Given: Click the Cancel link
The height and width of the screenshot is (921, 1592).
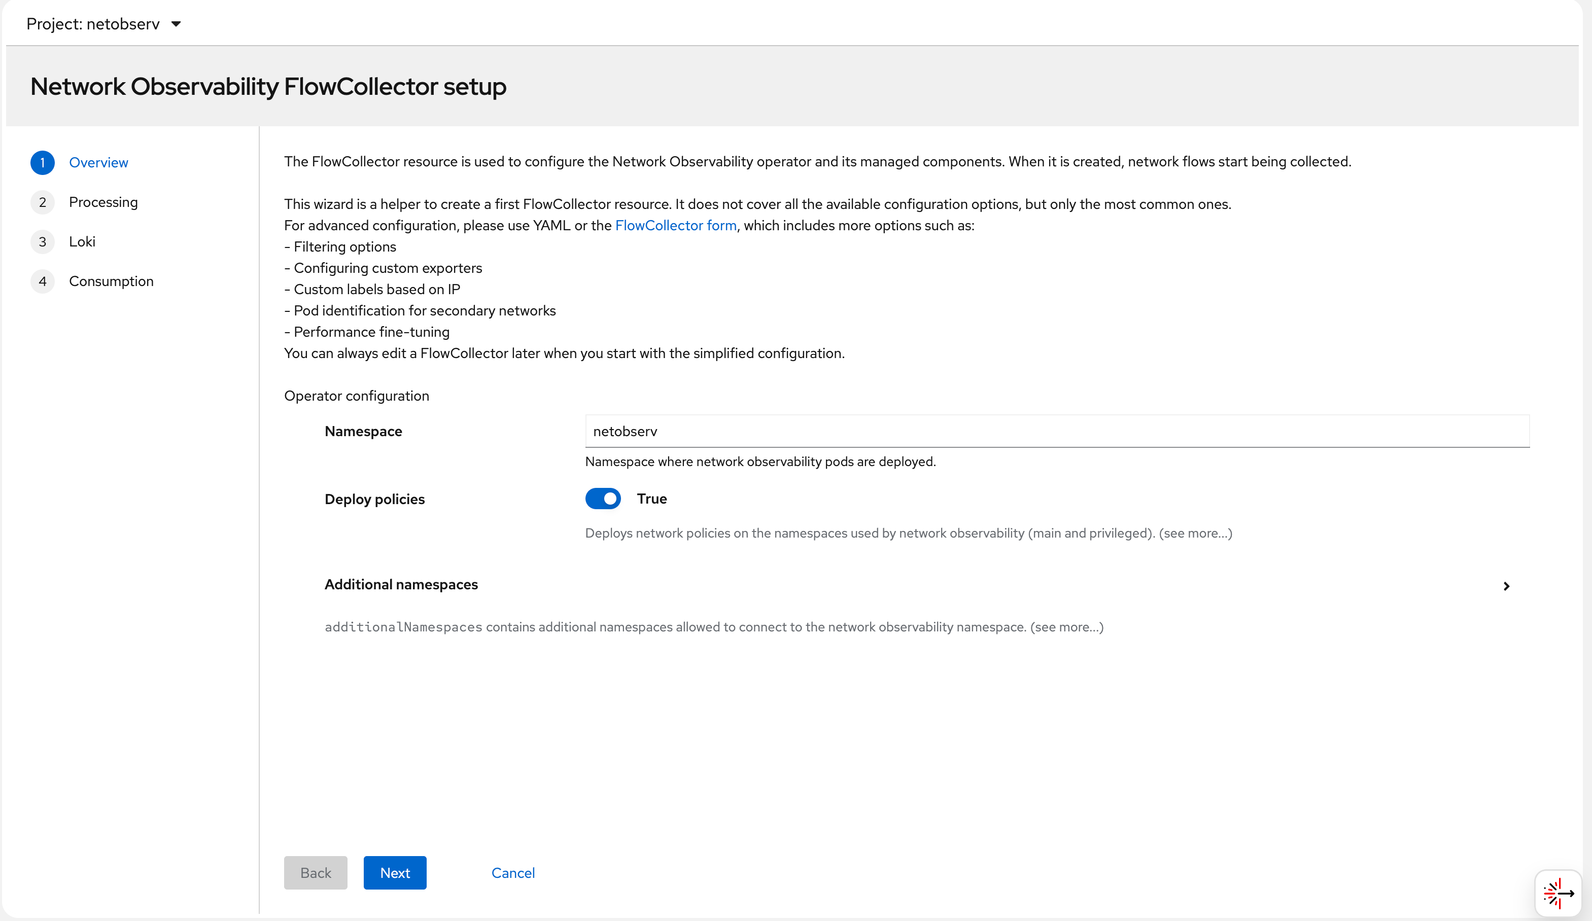Looking at the screenshot, I should [x=512, y=872].
